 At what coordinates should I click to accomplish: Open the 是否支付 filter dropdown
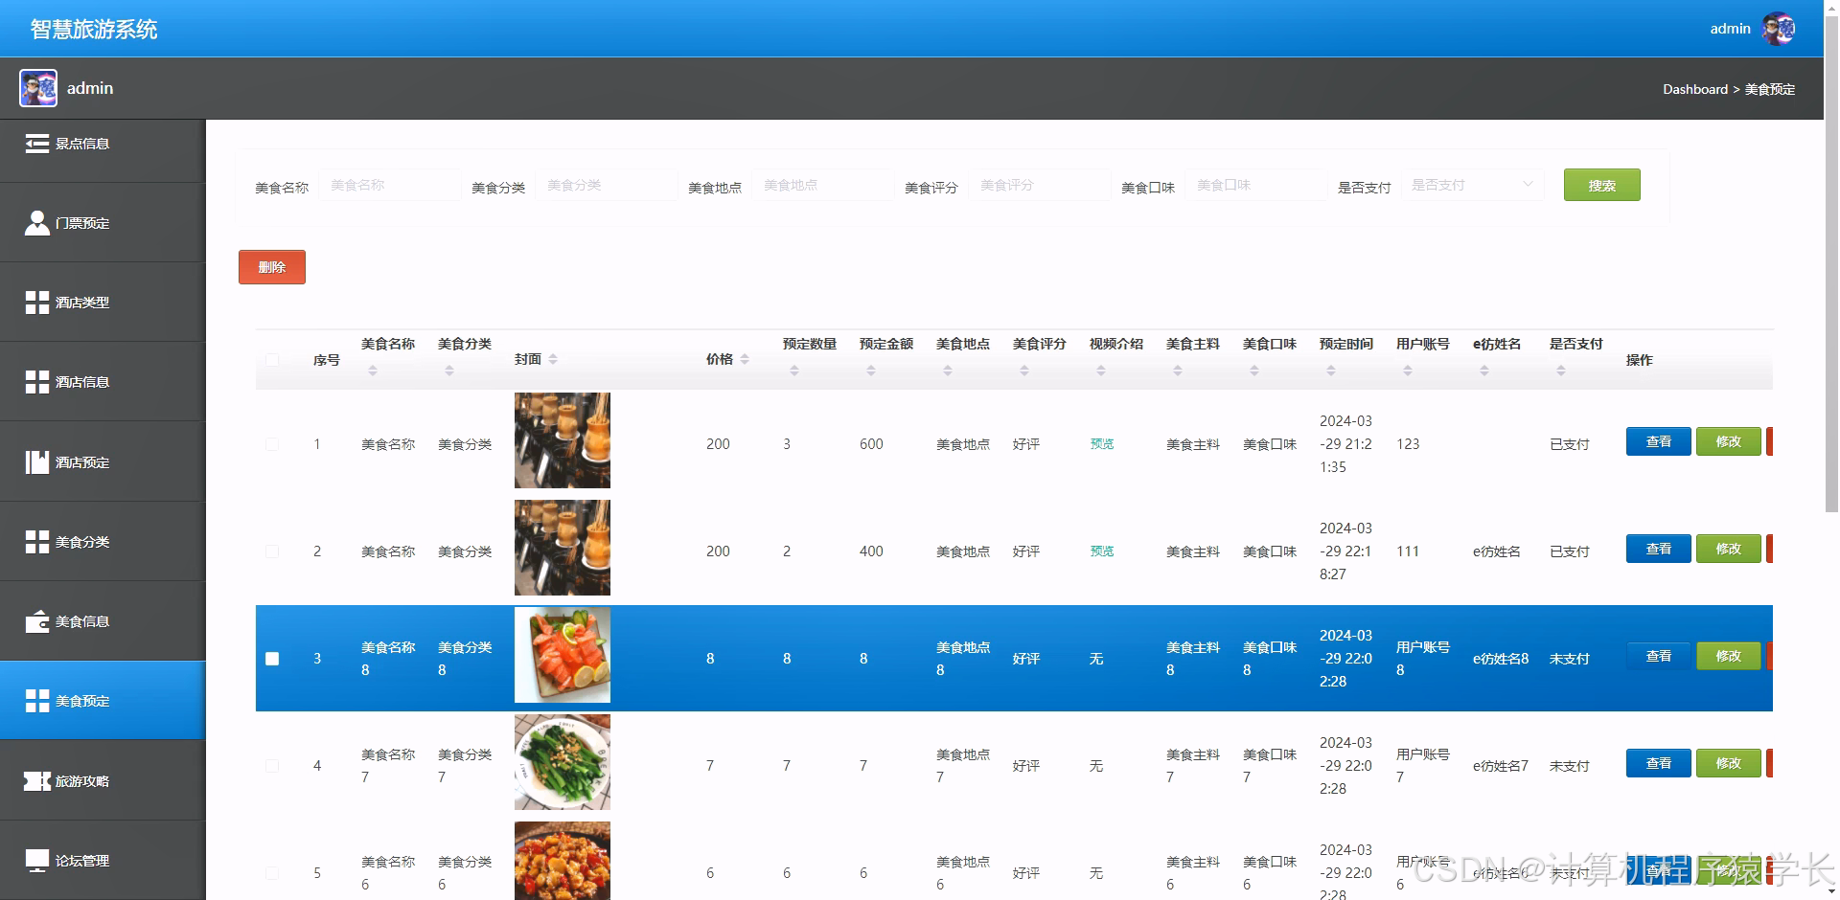tap(1472, 185)
